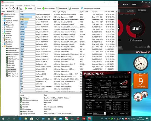
Task: Open Paraméterek in the toolbar
Action: click(x=62, y=9)
